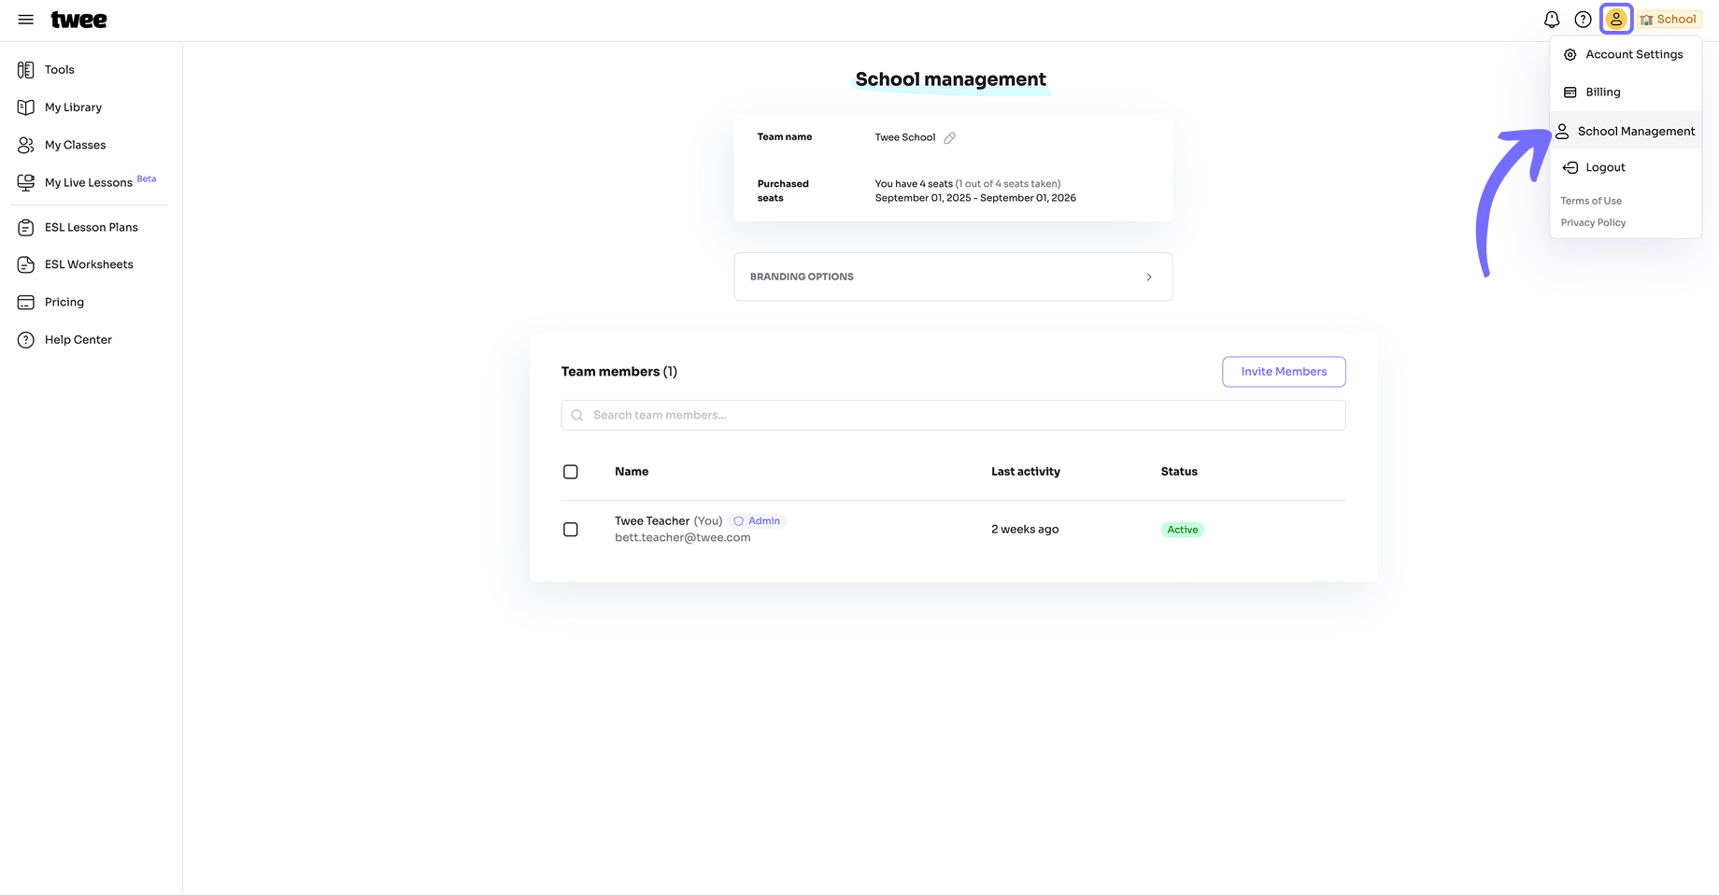Focus the Search team members field
Viewport: 1719px width, 895px height.
[x=953, y=416]
